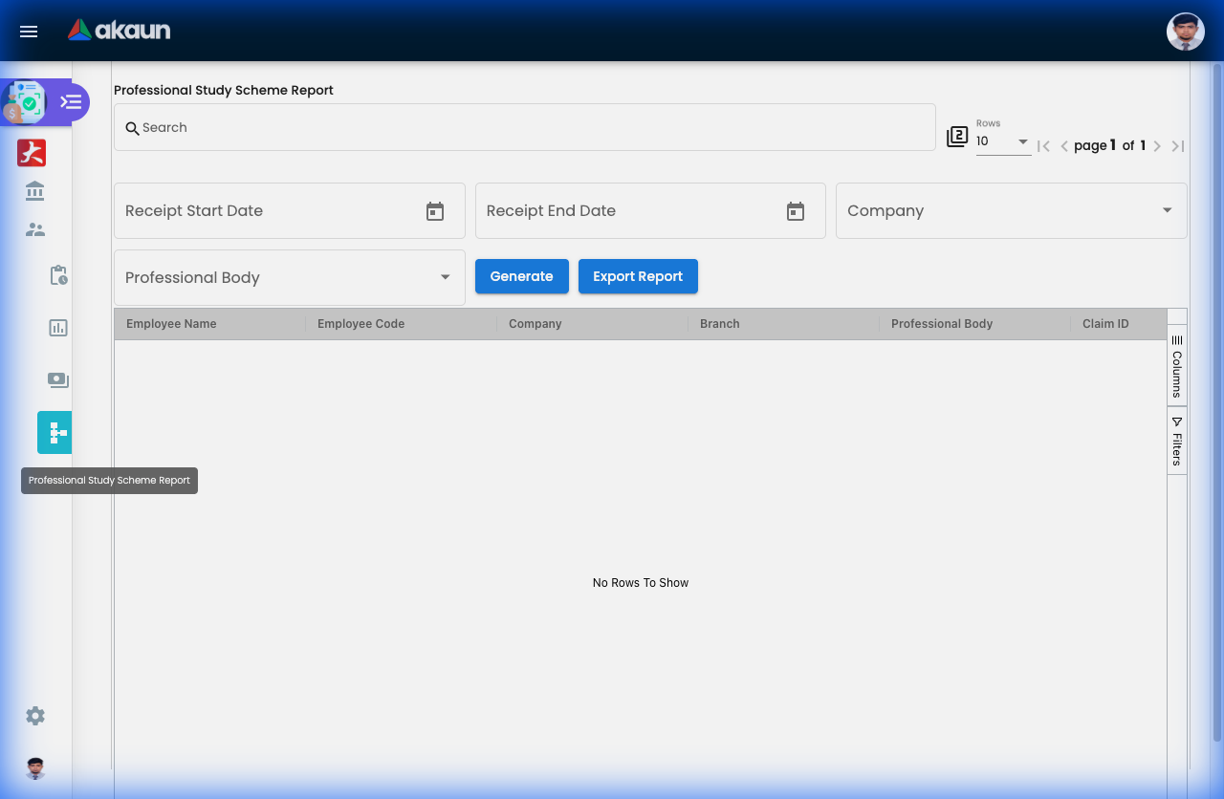The width and height of the screenshot is (1224, 799).
Task: Open the clipboard with clock sidebar icon
Action: pyautogui.click(x=58, y=275)
